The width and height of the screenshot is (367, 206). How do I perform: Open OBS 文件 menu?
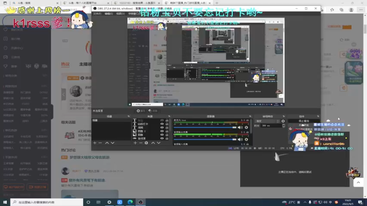[x=97, y=14]
